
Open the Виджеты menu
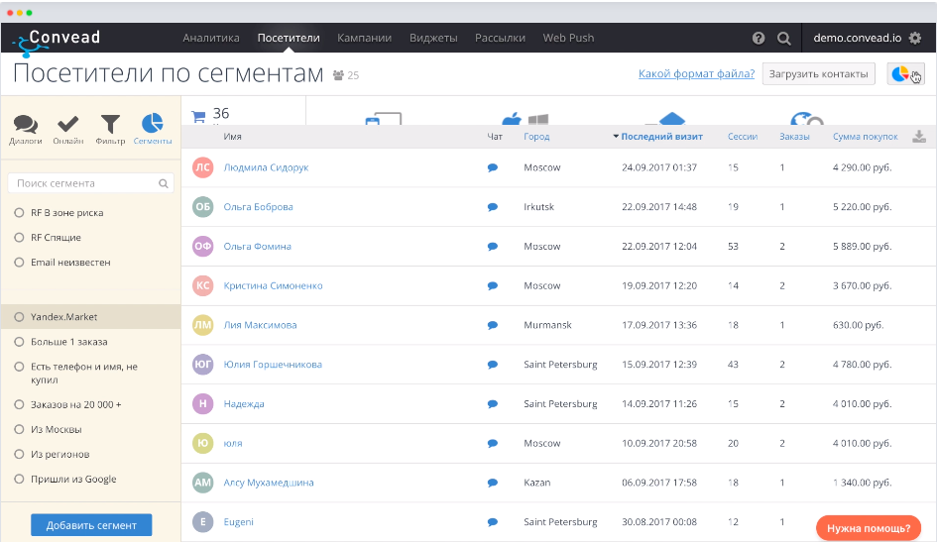coord(433,39)
